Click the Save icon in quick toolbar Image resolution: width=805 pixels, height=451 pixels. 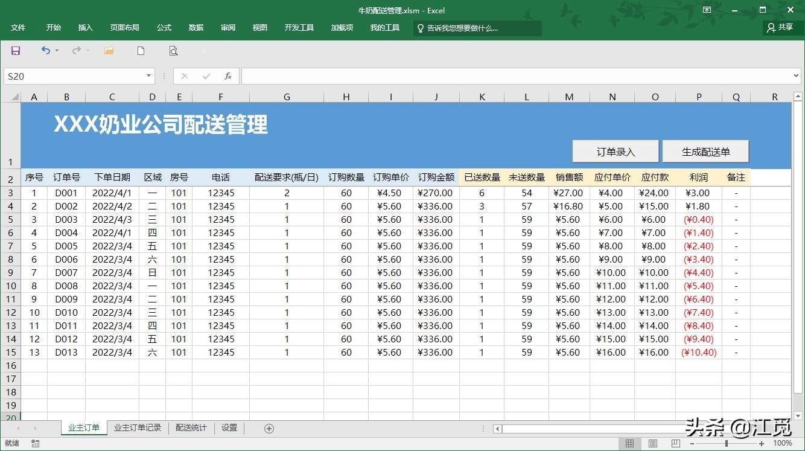[x=16, y=51]
